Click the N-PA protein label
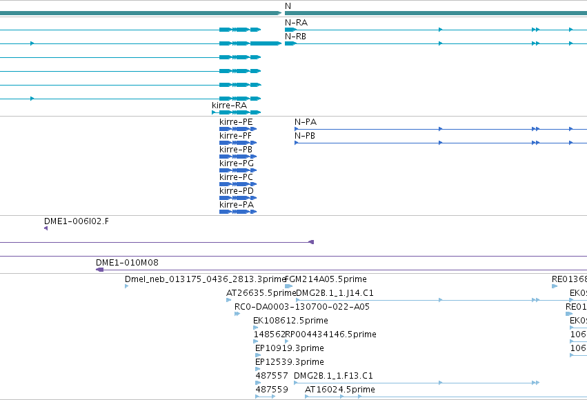This screenshot has height=400, width=587. (305, 122)
